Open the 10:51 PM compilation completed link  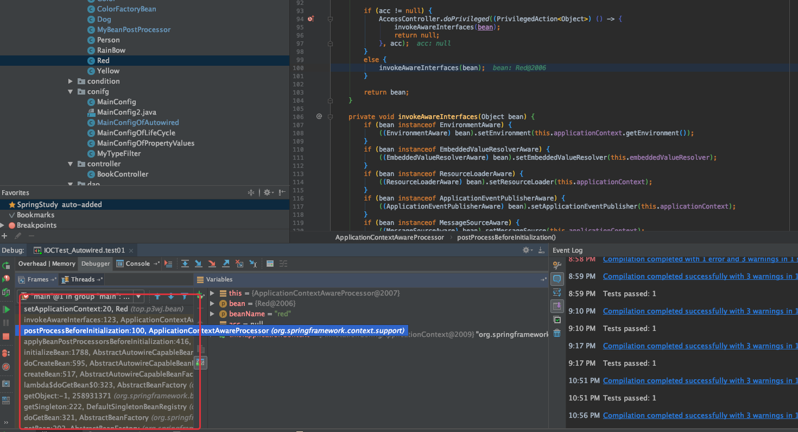point(700,380)
